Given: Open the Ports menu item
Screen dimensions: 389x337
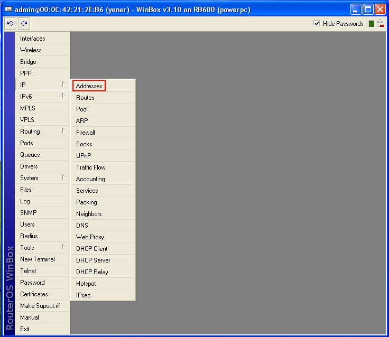Looking at the screenshot, I should [x=42, y=143].
